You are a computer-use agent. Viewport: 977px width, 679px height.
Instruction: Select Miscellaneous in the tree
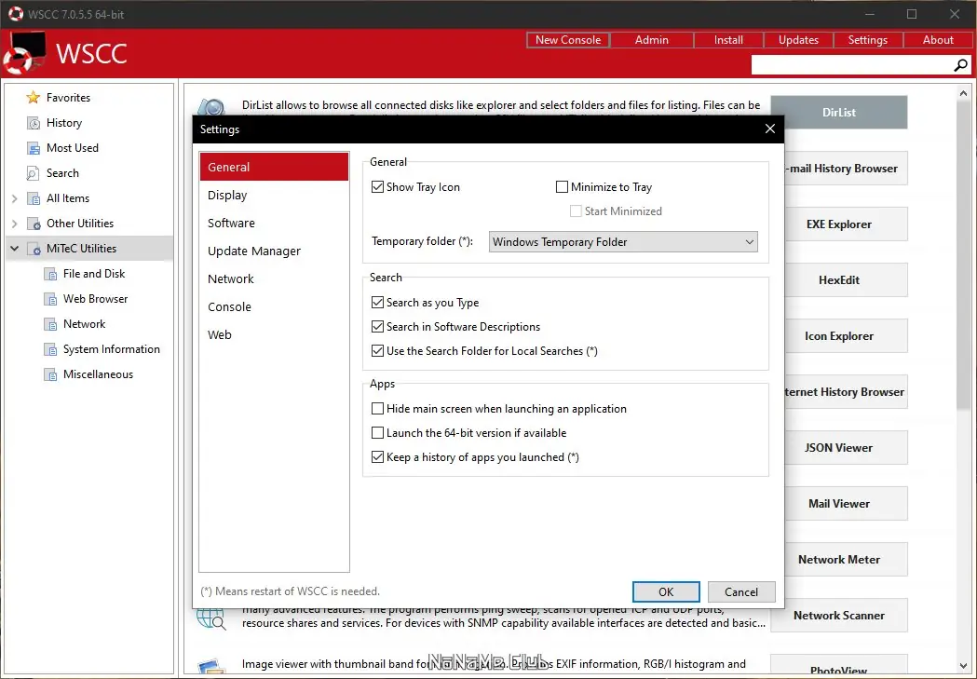coord(98,374)
